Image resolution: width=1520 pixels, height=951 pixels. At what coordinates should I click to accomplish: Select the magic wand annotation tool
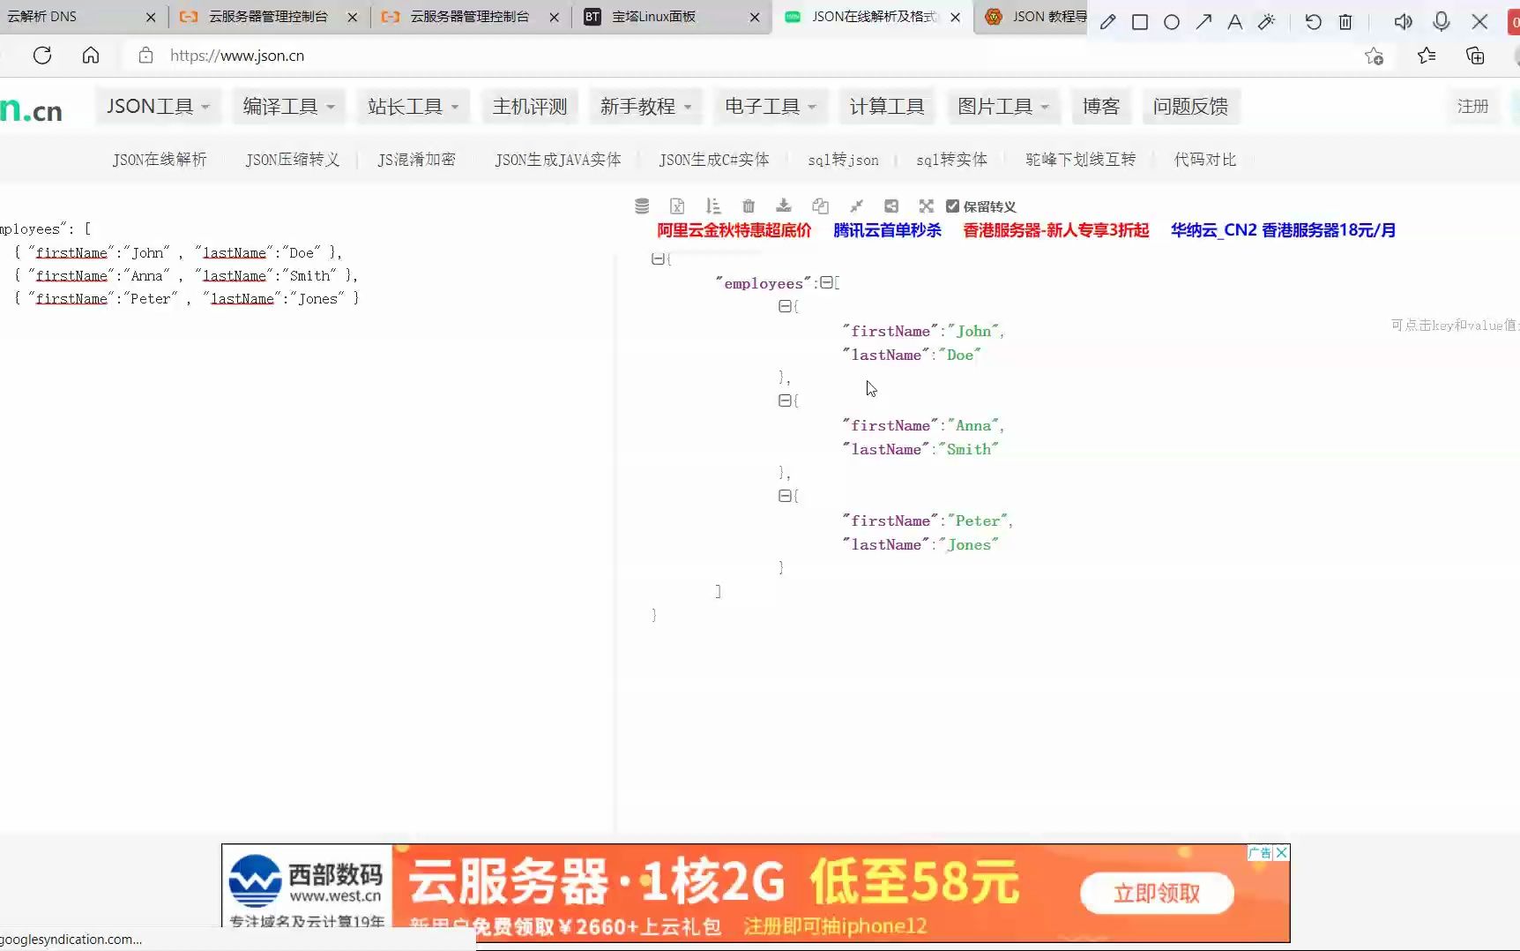1267,22
